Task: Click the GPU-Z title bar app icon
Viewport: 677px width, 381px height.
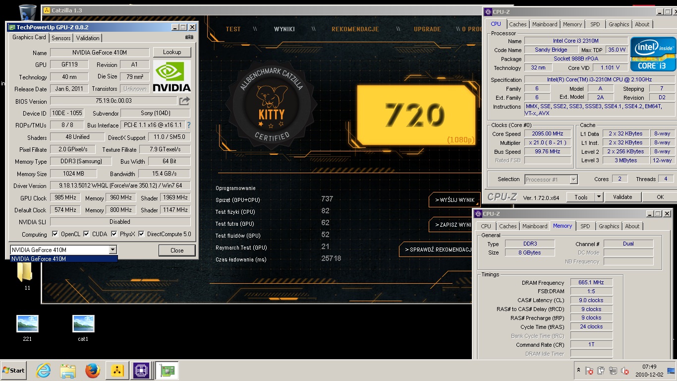Action: pyautogui.click(x=12, y=27)
